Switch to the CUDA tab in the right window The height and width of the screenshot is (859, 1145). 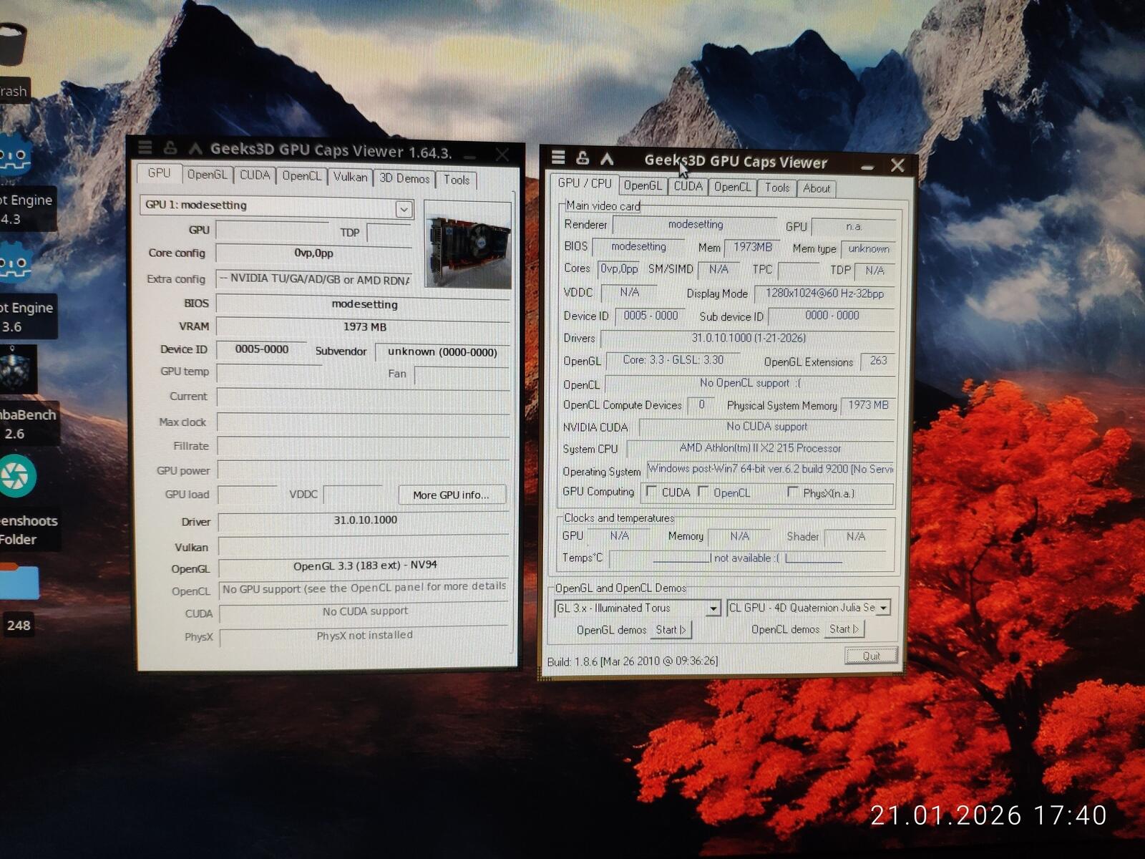click(688, 186)
